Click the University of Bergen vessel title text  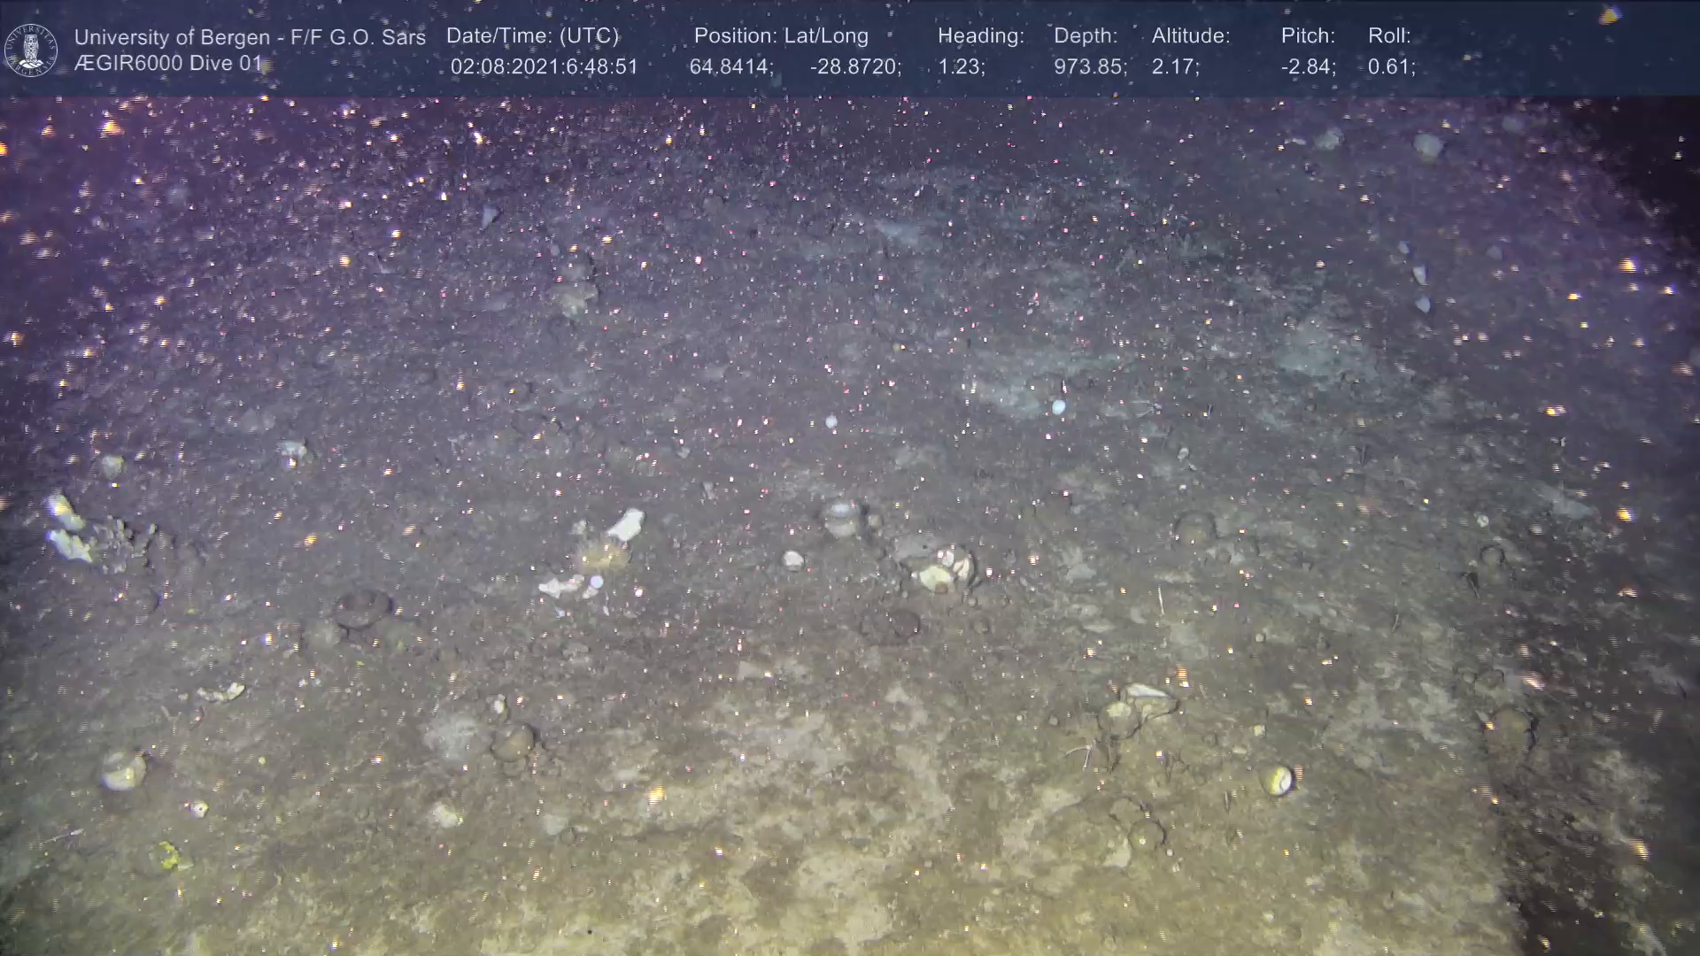250,37
